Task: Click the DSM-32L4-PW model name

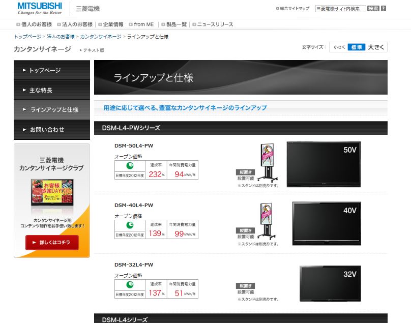Action: [134, 265]
